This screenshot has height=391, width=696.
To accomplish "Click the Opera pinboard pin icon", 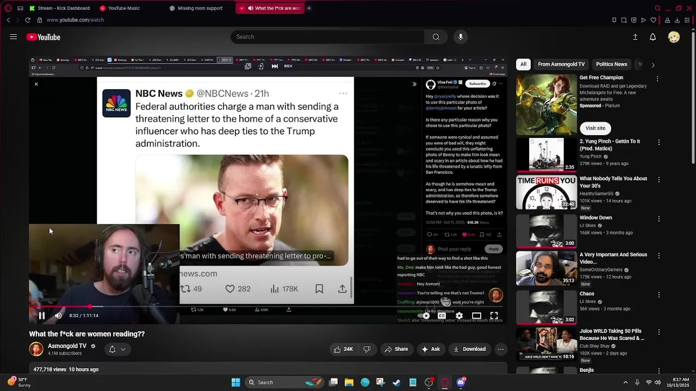I will tap(614, 20).
